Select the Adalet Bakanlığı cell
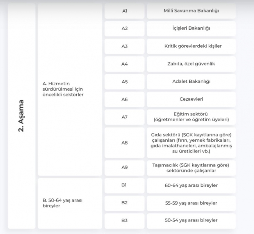This screenshot has height=234, width=254. click(x=191, y=82)
